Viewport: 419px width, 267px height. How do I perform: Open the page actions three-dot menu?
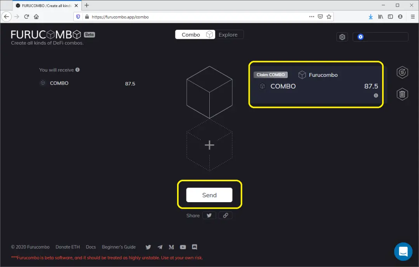tap(311, 17)
